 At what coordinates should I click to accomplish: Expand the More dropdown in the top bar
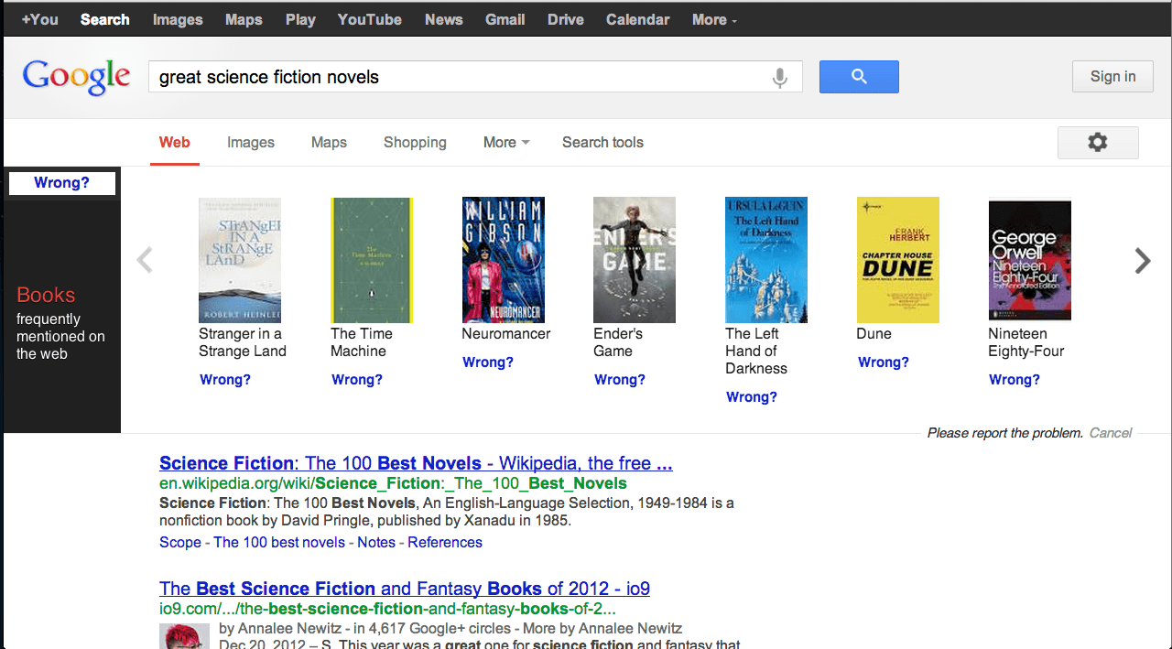(x=714, y=19)
